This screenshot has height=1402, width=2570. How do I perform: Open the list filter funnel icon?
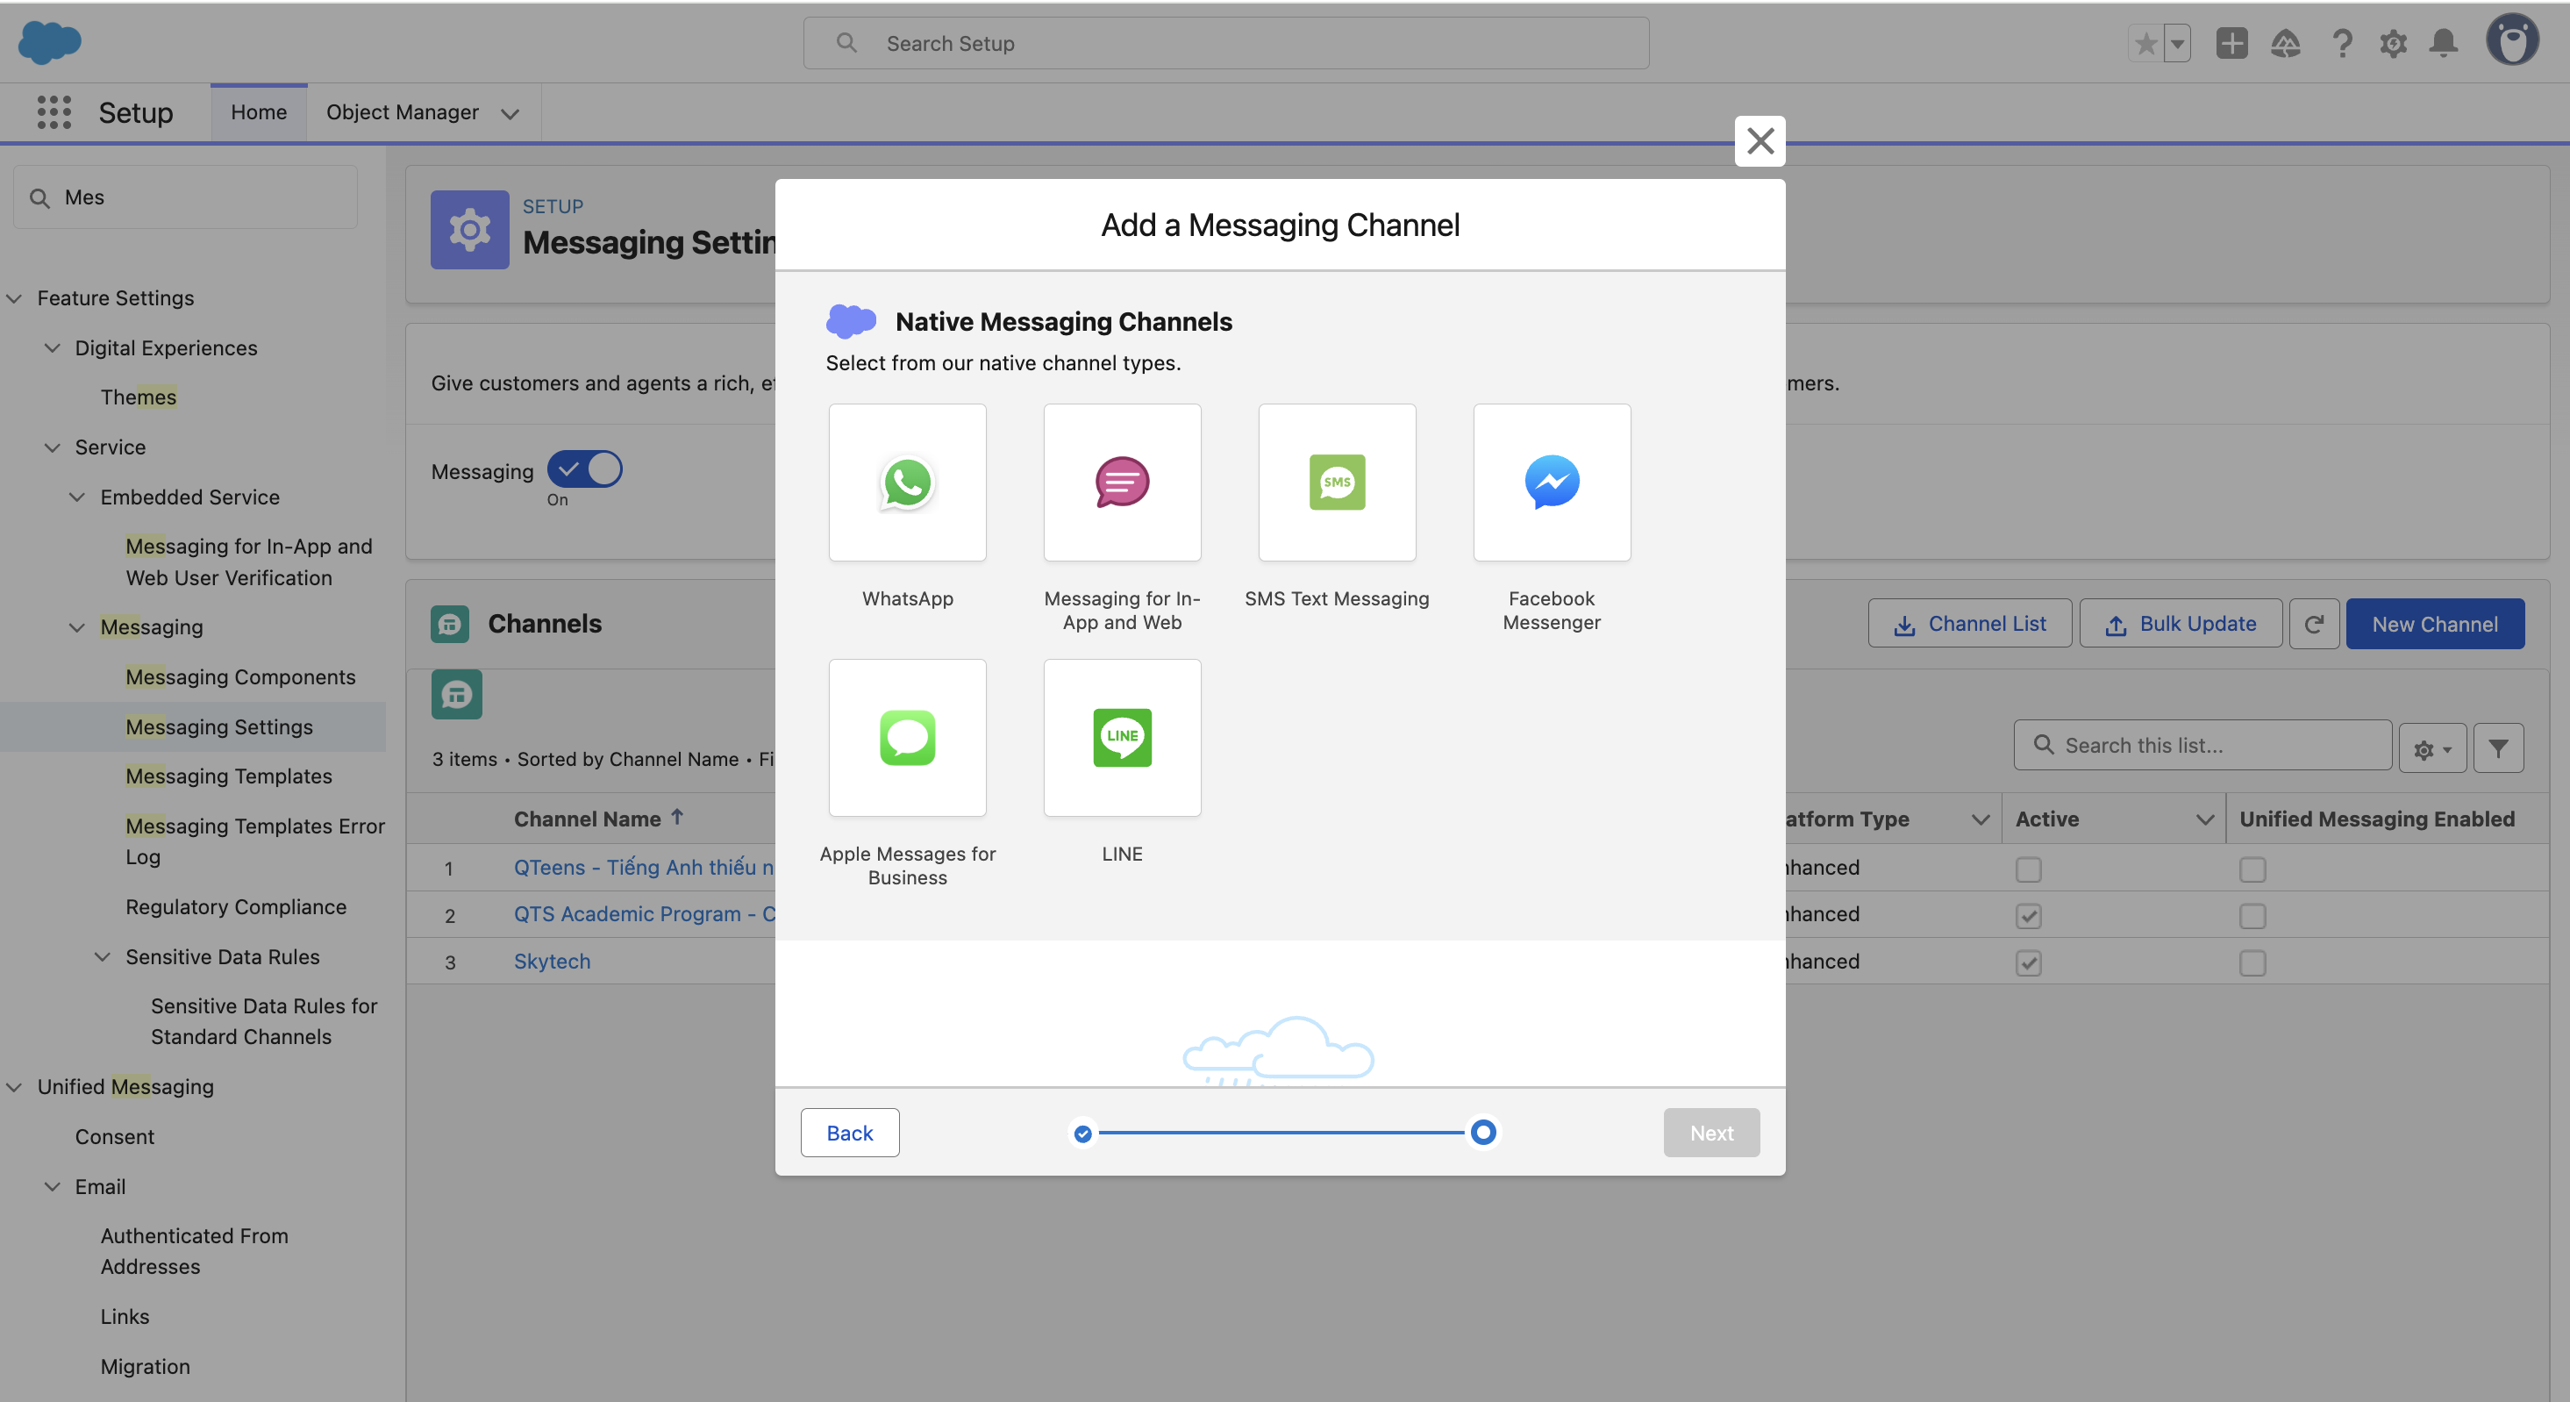tap(2498, 747)
